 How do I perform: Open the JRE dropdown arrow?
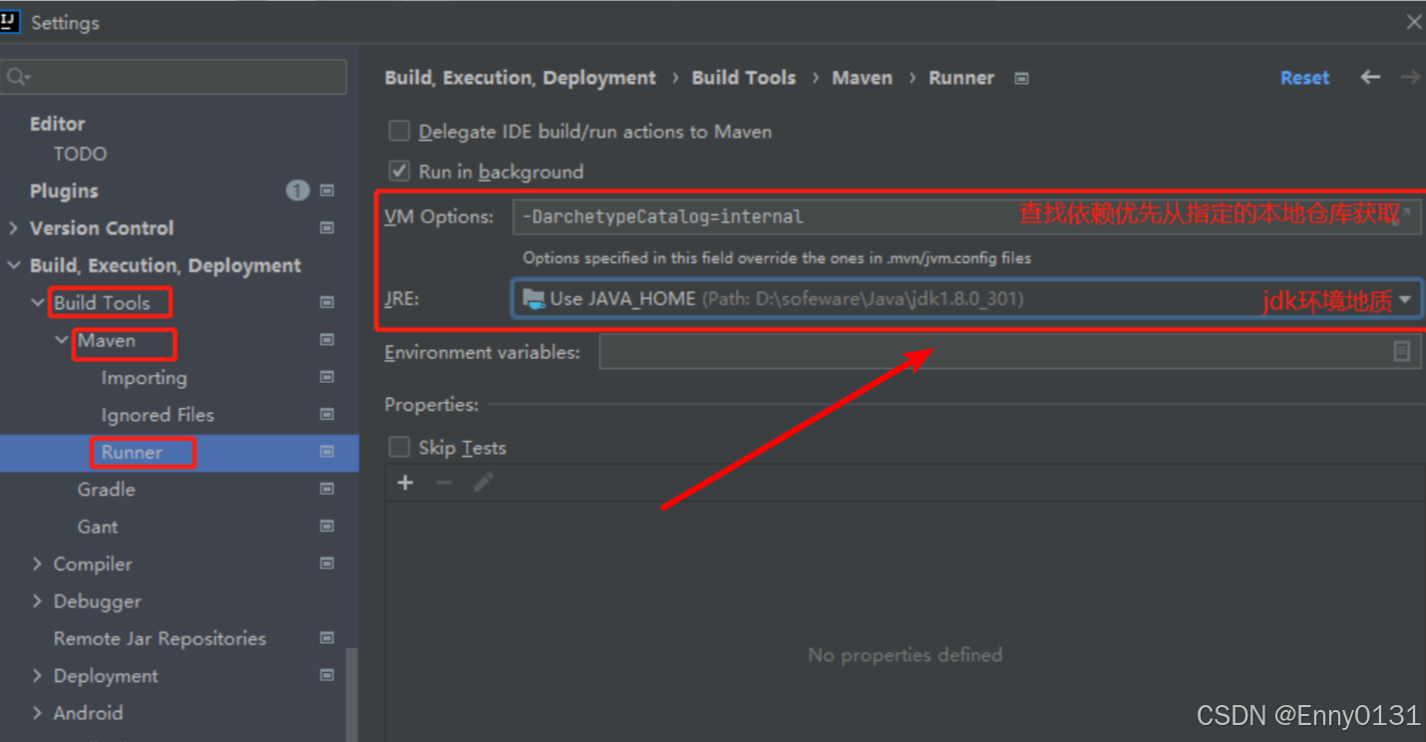coord(1405,299)
